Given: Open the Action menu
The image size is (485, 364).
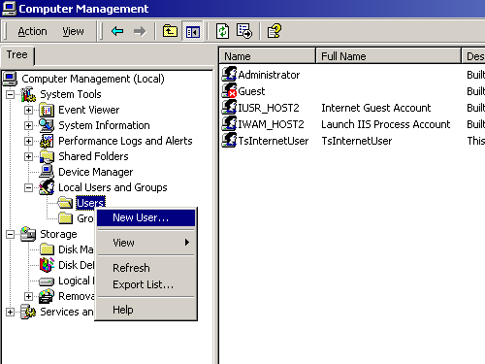Looking at the screenshot, I should 32,31.
